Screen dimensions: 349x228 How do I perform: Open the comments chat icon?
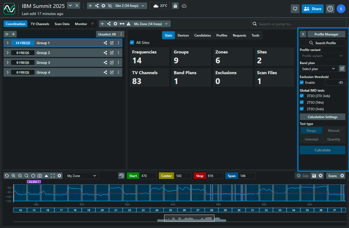pyautogui.click(x=295, y=9)
